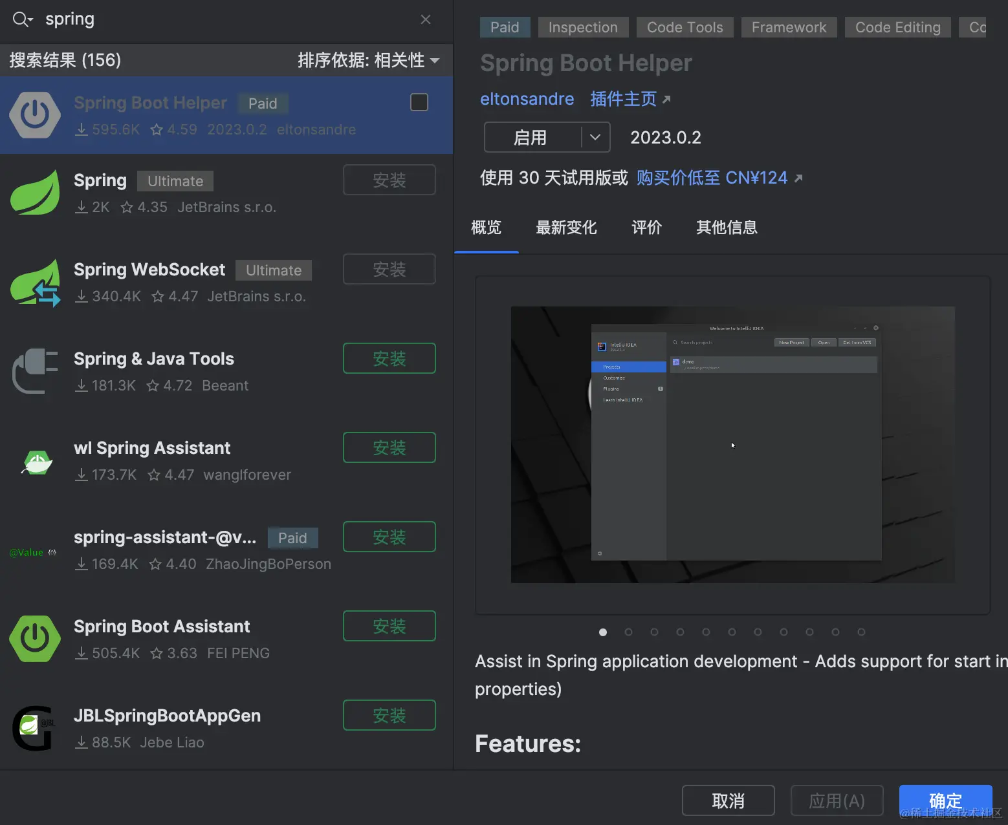Open the sort by relevance dropdown
This screenshot has width=1008, height=825.
click(369, 60)
